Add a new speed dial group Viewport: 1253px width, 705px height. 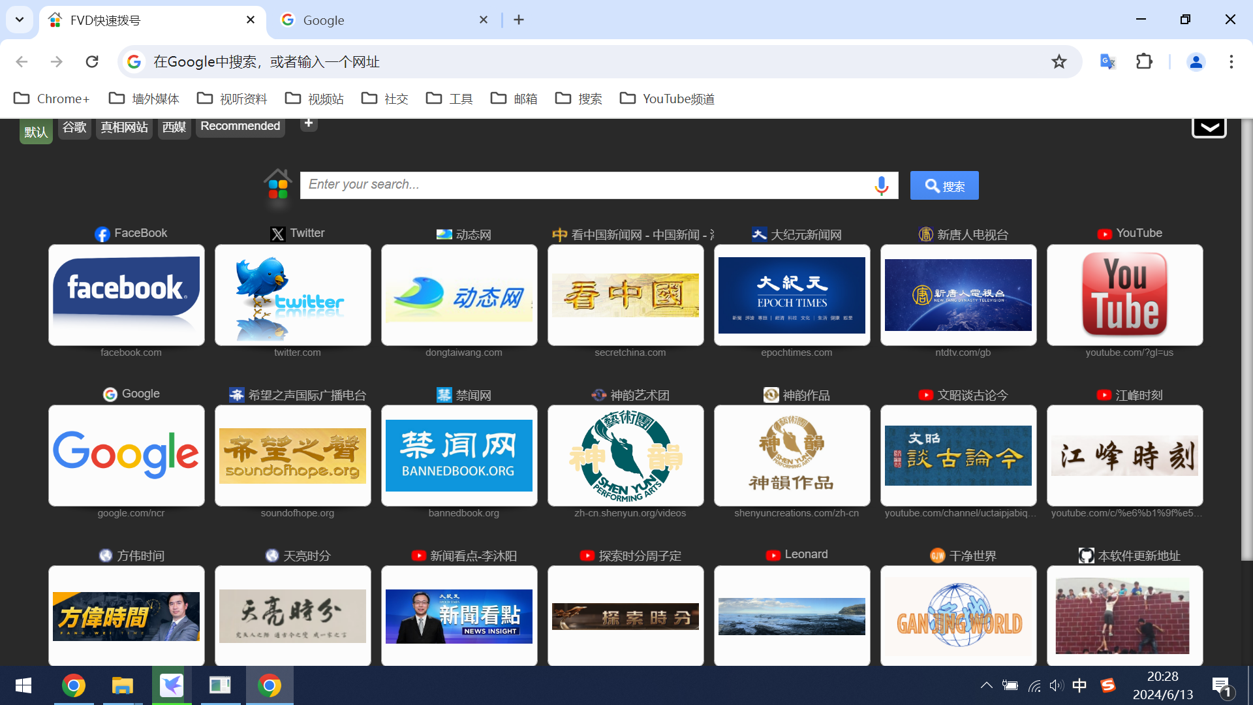[309, 123]
